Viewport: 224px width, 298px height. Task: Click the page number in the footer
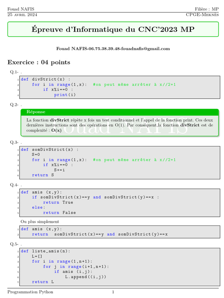[113, 292]
